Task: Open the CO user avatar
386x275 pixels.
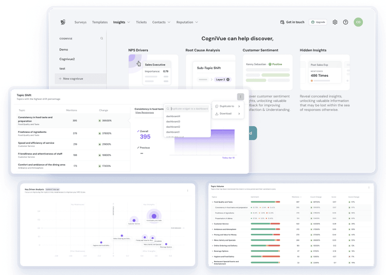Action: [358, 22]
